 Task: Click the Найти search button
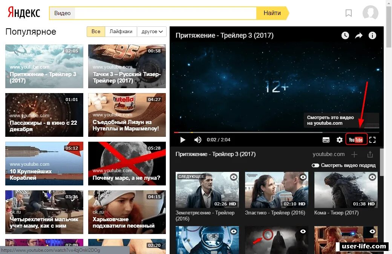[272, 13]
